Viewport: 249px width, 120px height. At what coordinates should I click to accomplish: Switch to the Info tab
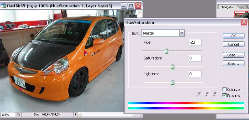click(x=241, y=7)
